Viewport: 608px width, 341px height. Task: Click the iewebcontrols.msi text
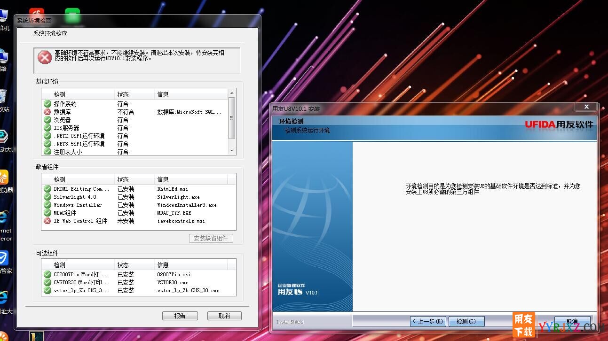pos(181,221)
